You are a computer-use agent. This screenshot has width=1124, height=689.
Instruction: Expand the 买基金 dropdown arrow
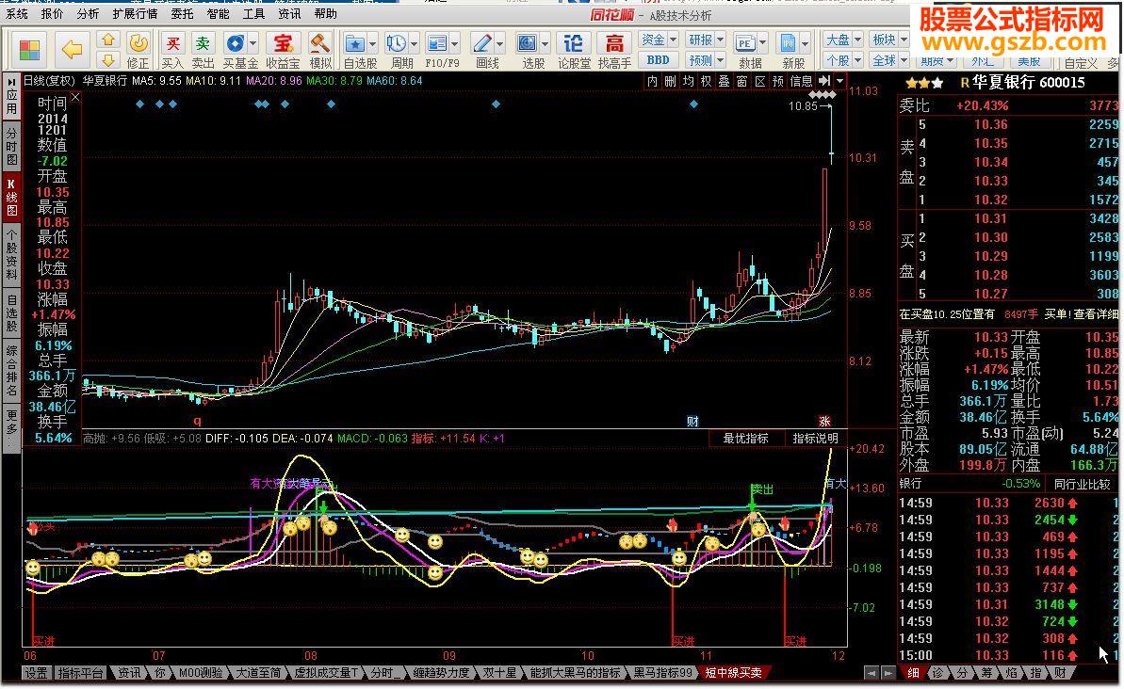[x=252, y=44]
